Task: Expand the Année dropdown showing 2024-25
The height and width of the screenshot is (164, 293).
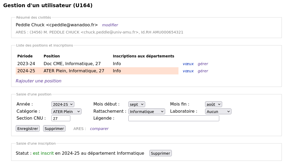Action: pyautogui.click(x=63, y=104)
